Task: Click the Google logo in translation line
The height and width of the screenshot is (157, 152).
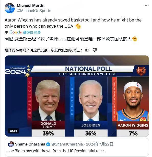Action: tap(16, 32)
